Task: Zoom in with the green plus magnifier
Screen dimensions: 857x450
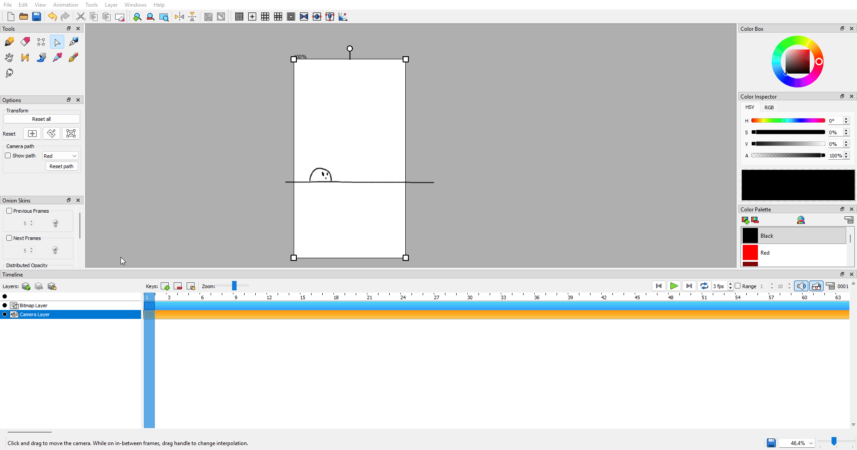Action: tap(137, 17)
